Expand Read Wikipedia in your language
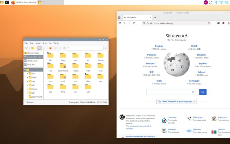Viewport: 230px width, 144px height. 176,101
